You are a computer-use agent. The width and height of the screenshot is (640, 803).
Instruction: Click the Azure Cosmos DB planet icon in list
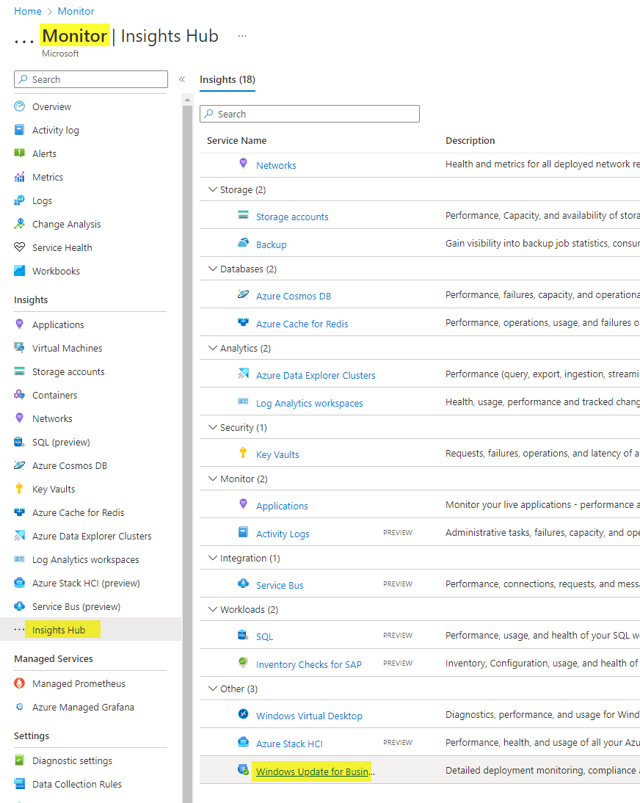click(x=243, y=294)
